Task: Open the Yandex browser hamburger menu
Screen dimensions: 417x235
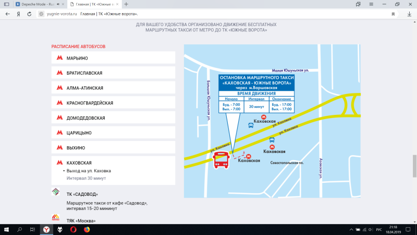Action: tap(371, 4)
